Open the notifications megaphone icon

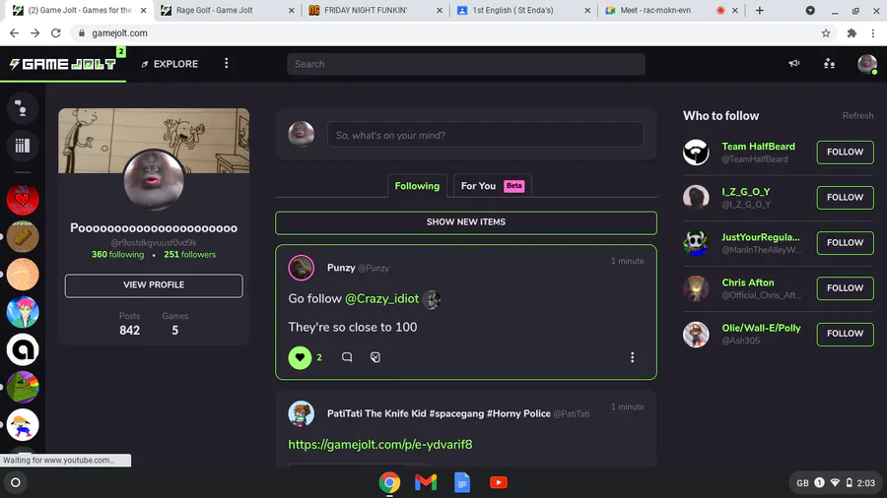[x=794, y=64]
